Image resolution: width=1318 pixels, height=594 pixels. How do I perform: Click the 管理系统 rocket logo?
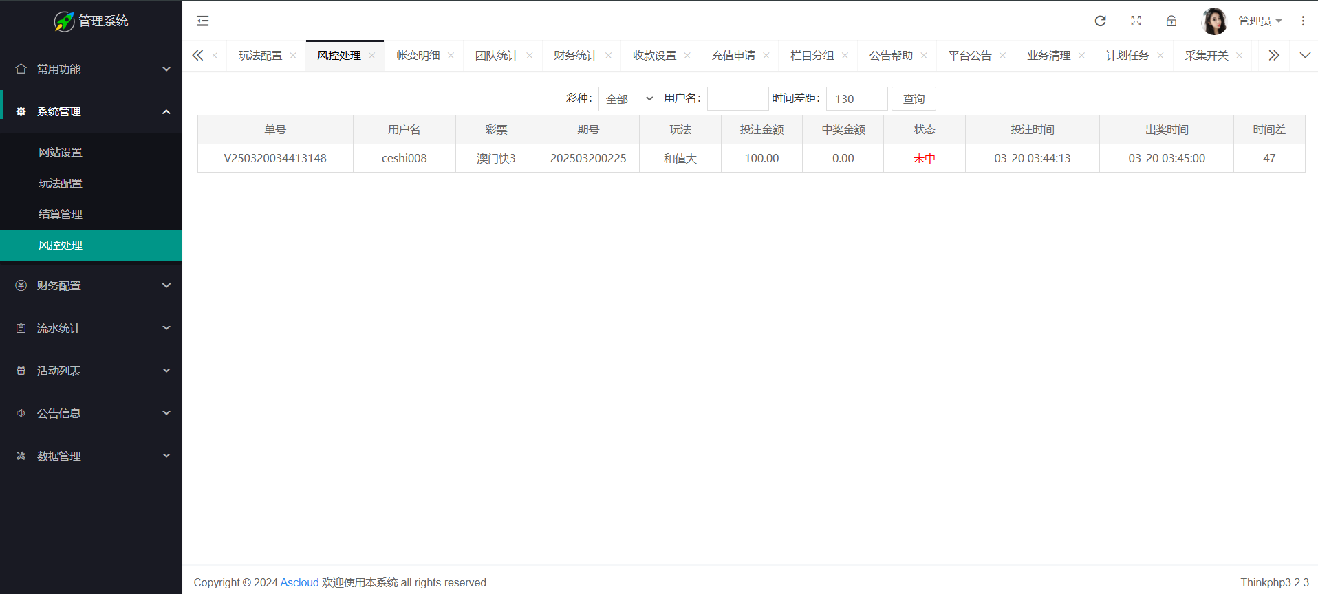click(64, 21)
